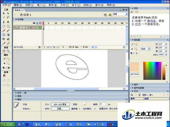Open the View menu
This screenshot has height=127, width=170.
tap(30, 5)
